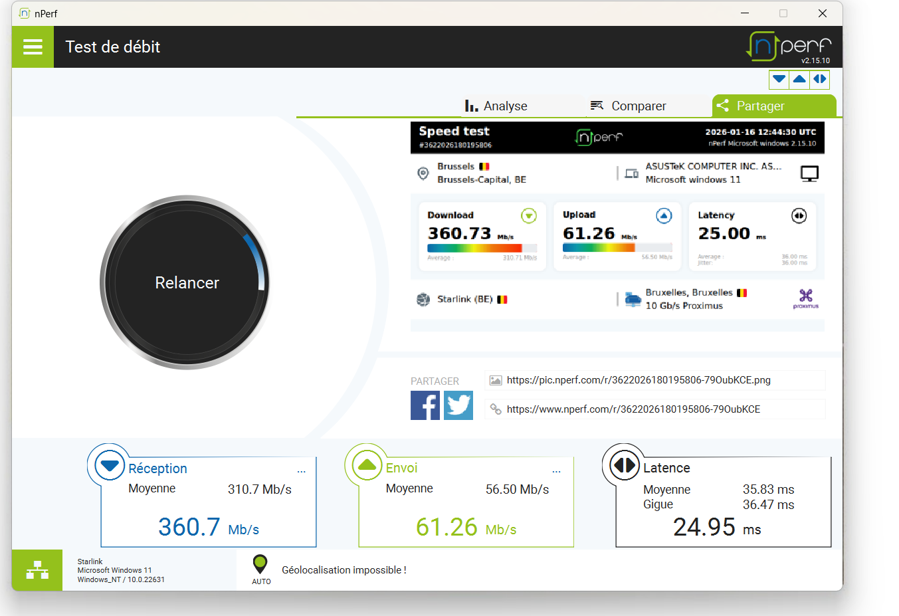Click the Upload icon in the result card
Image resolution: width=899 pixels, height=616 pixels.
coord(664,215)
